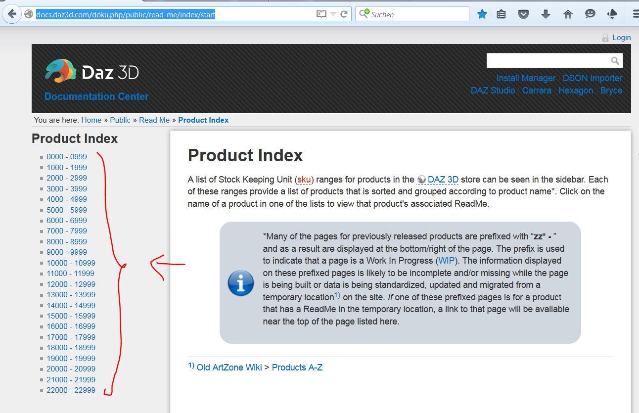Open the 16000 - 16999 SKU range
The image size is (639, 413).
pyautogui.click(x=71, y=326)
